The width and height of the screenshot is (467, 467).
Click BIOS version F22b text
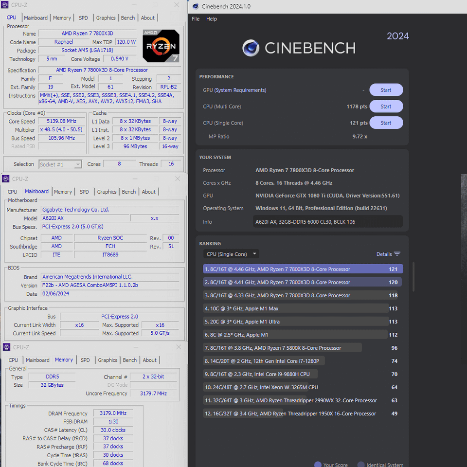(x=90, y=285)
